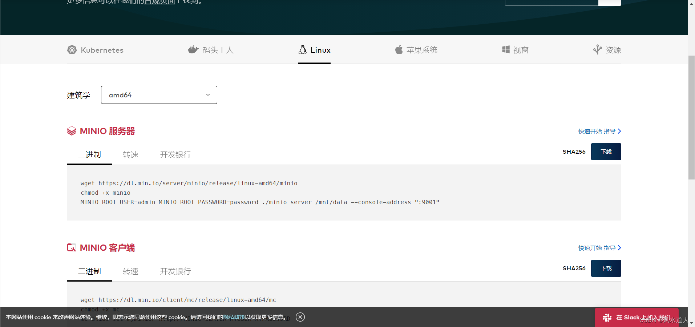
Task: Click SHA256 link for MINIO 服务器
Action: coord(574,152)
